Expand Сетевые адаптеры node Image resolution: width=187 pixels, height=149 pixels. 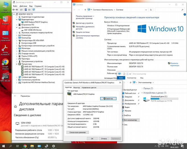(x=17, y=77)
